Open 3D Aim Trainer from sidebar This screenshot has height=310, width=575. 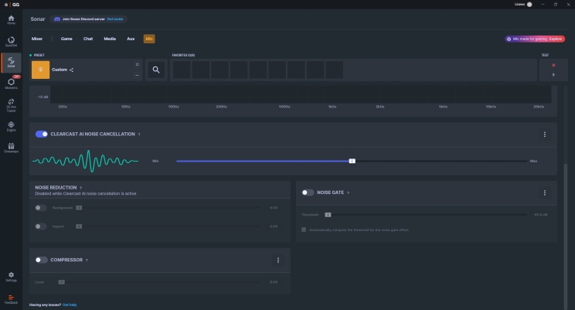(x=11, y=104)
